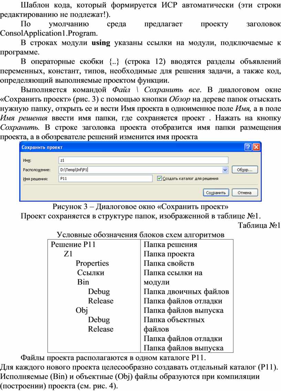The image size is (281, 391).
Task: Click 'Ссылки' in the folder table
Action: (91, 273)
